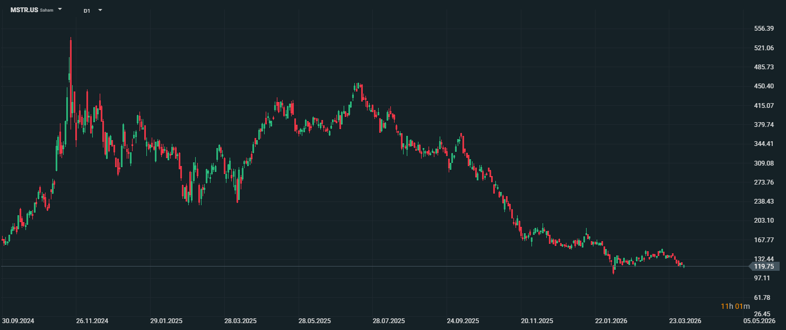
Task: Click the MSTR.US ticker name
Action: 24,10
